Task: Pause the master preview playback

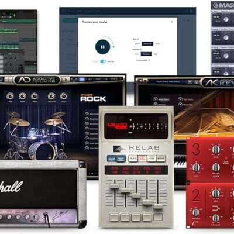Action: pos(102,47)
